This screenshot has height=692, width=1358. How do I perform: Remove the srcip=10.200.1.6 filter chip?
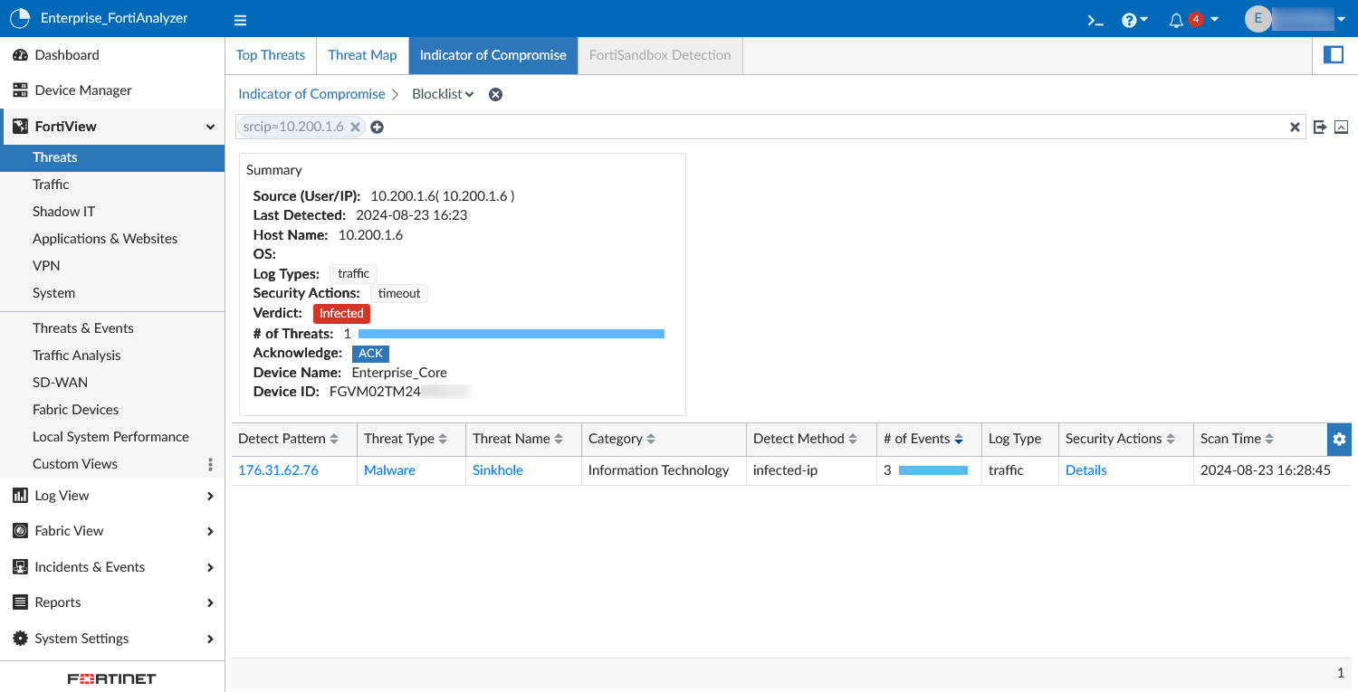356,128
